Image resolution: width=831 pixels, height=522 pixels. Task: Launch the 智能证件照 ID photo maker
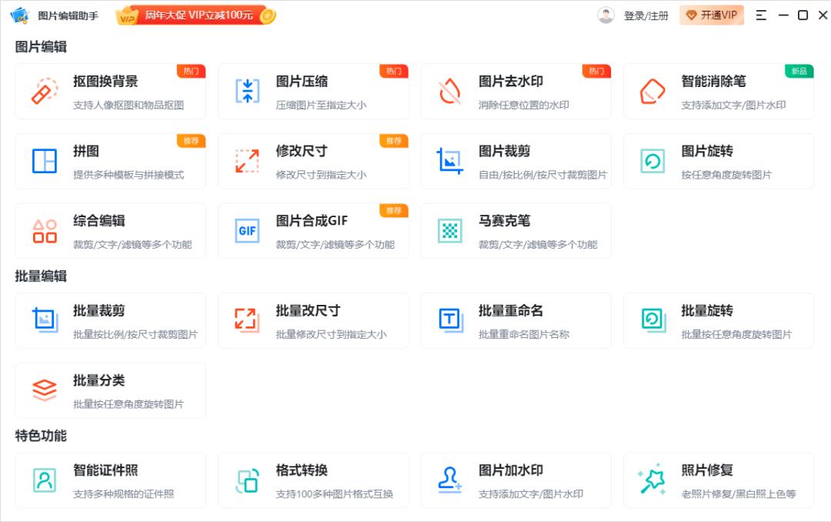(110, 480)
